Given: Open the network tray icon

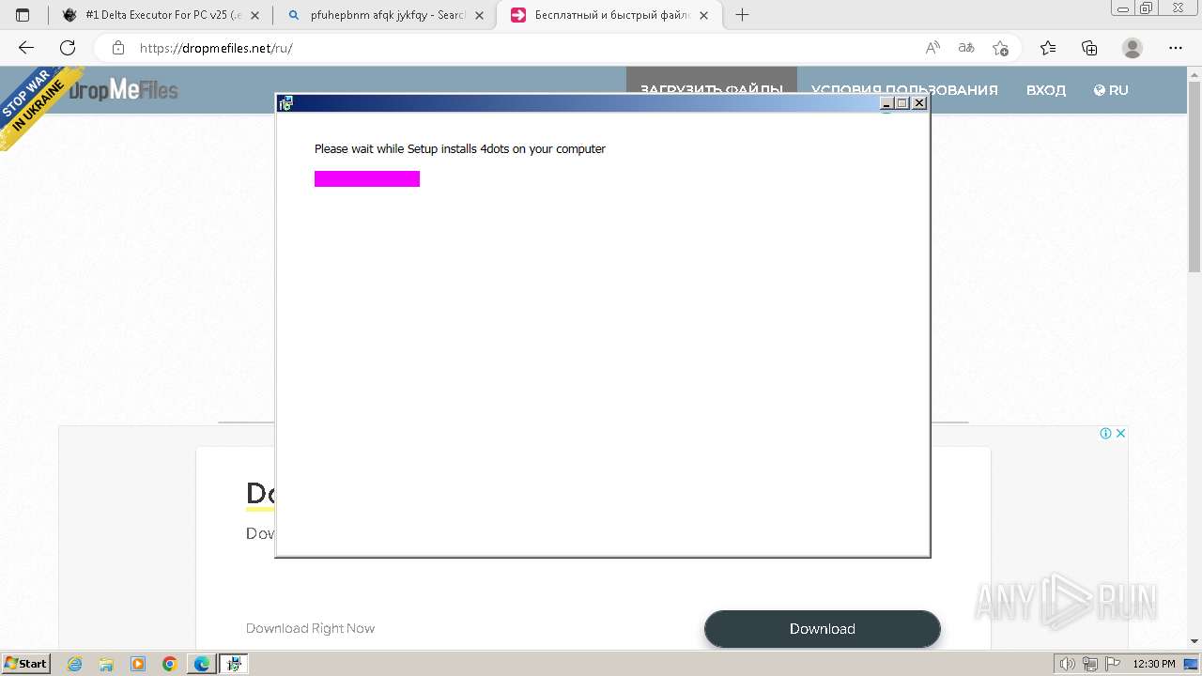Looking at the screenshot, I should tap(1090, 664).
